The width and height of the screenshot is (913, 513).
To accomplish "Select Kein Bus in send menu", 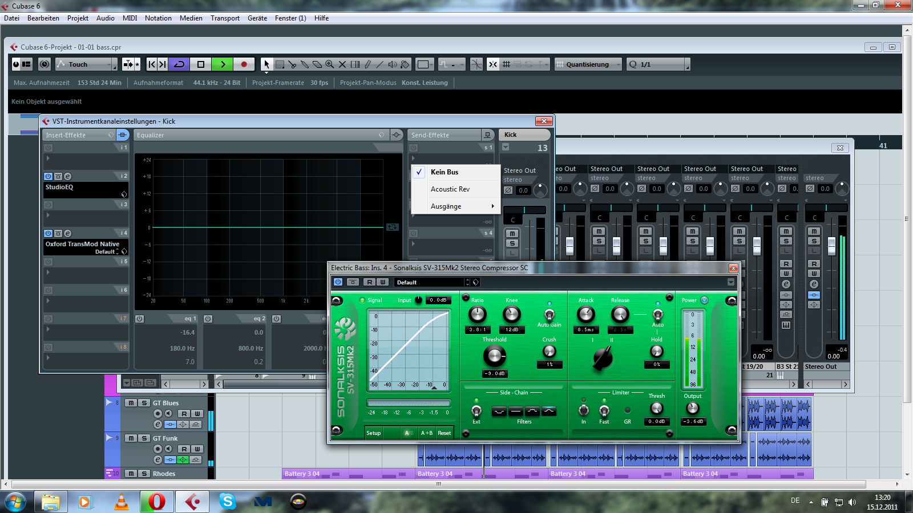I will (x=456, y=172).
